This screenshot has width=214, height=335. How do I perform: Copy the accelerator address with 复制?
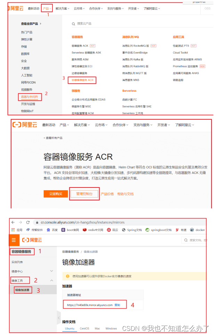tap(117, 305)
